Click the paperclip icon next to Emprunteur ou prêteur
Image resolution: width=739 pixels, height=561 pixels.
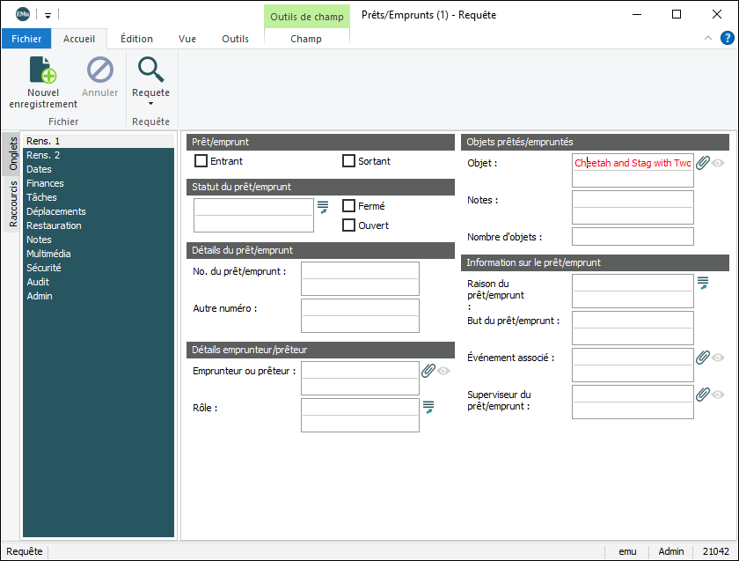(428, 371)
